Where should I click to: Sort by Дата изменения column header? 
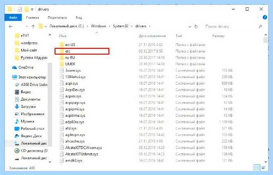pos(152,36)
